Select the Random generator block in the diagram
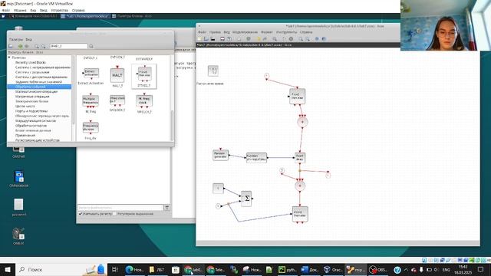Screen dimensions: 491x276 220,155
